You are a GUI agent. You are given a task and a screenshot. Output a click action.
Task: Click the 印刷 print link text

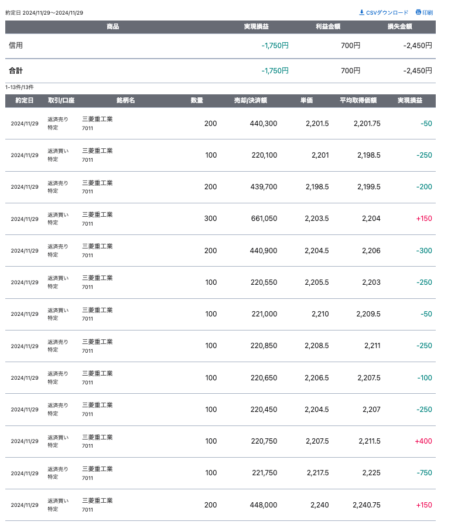pyautogui.click(x=428, y=12)
